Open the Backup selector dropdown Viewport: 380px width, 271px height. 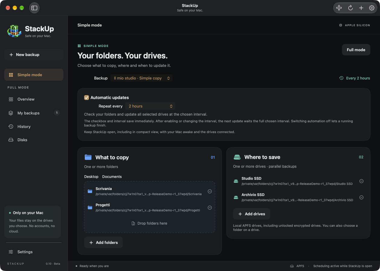point(141,78)
